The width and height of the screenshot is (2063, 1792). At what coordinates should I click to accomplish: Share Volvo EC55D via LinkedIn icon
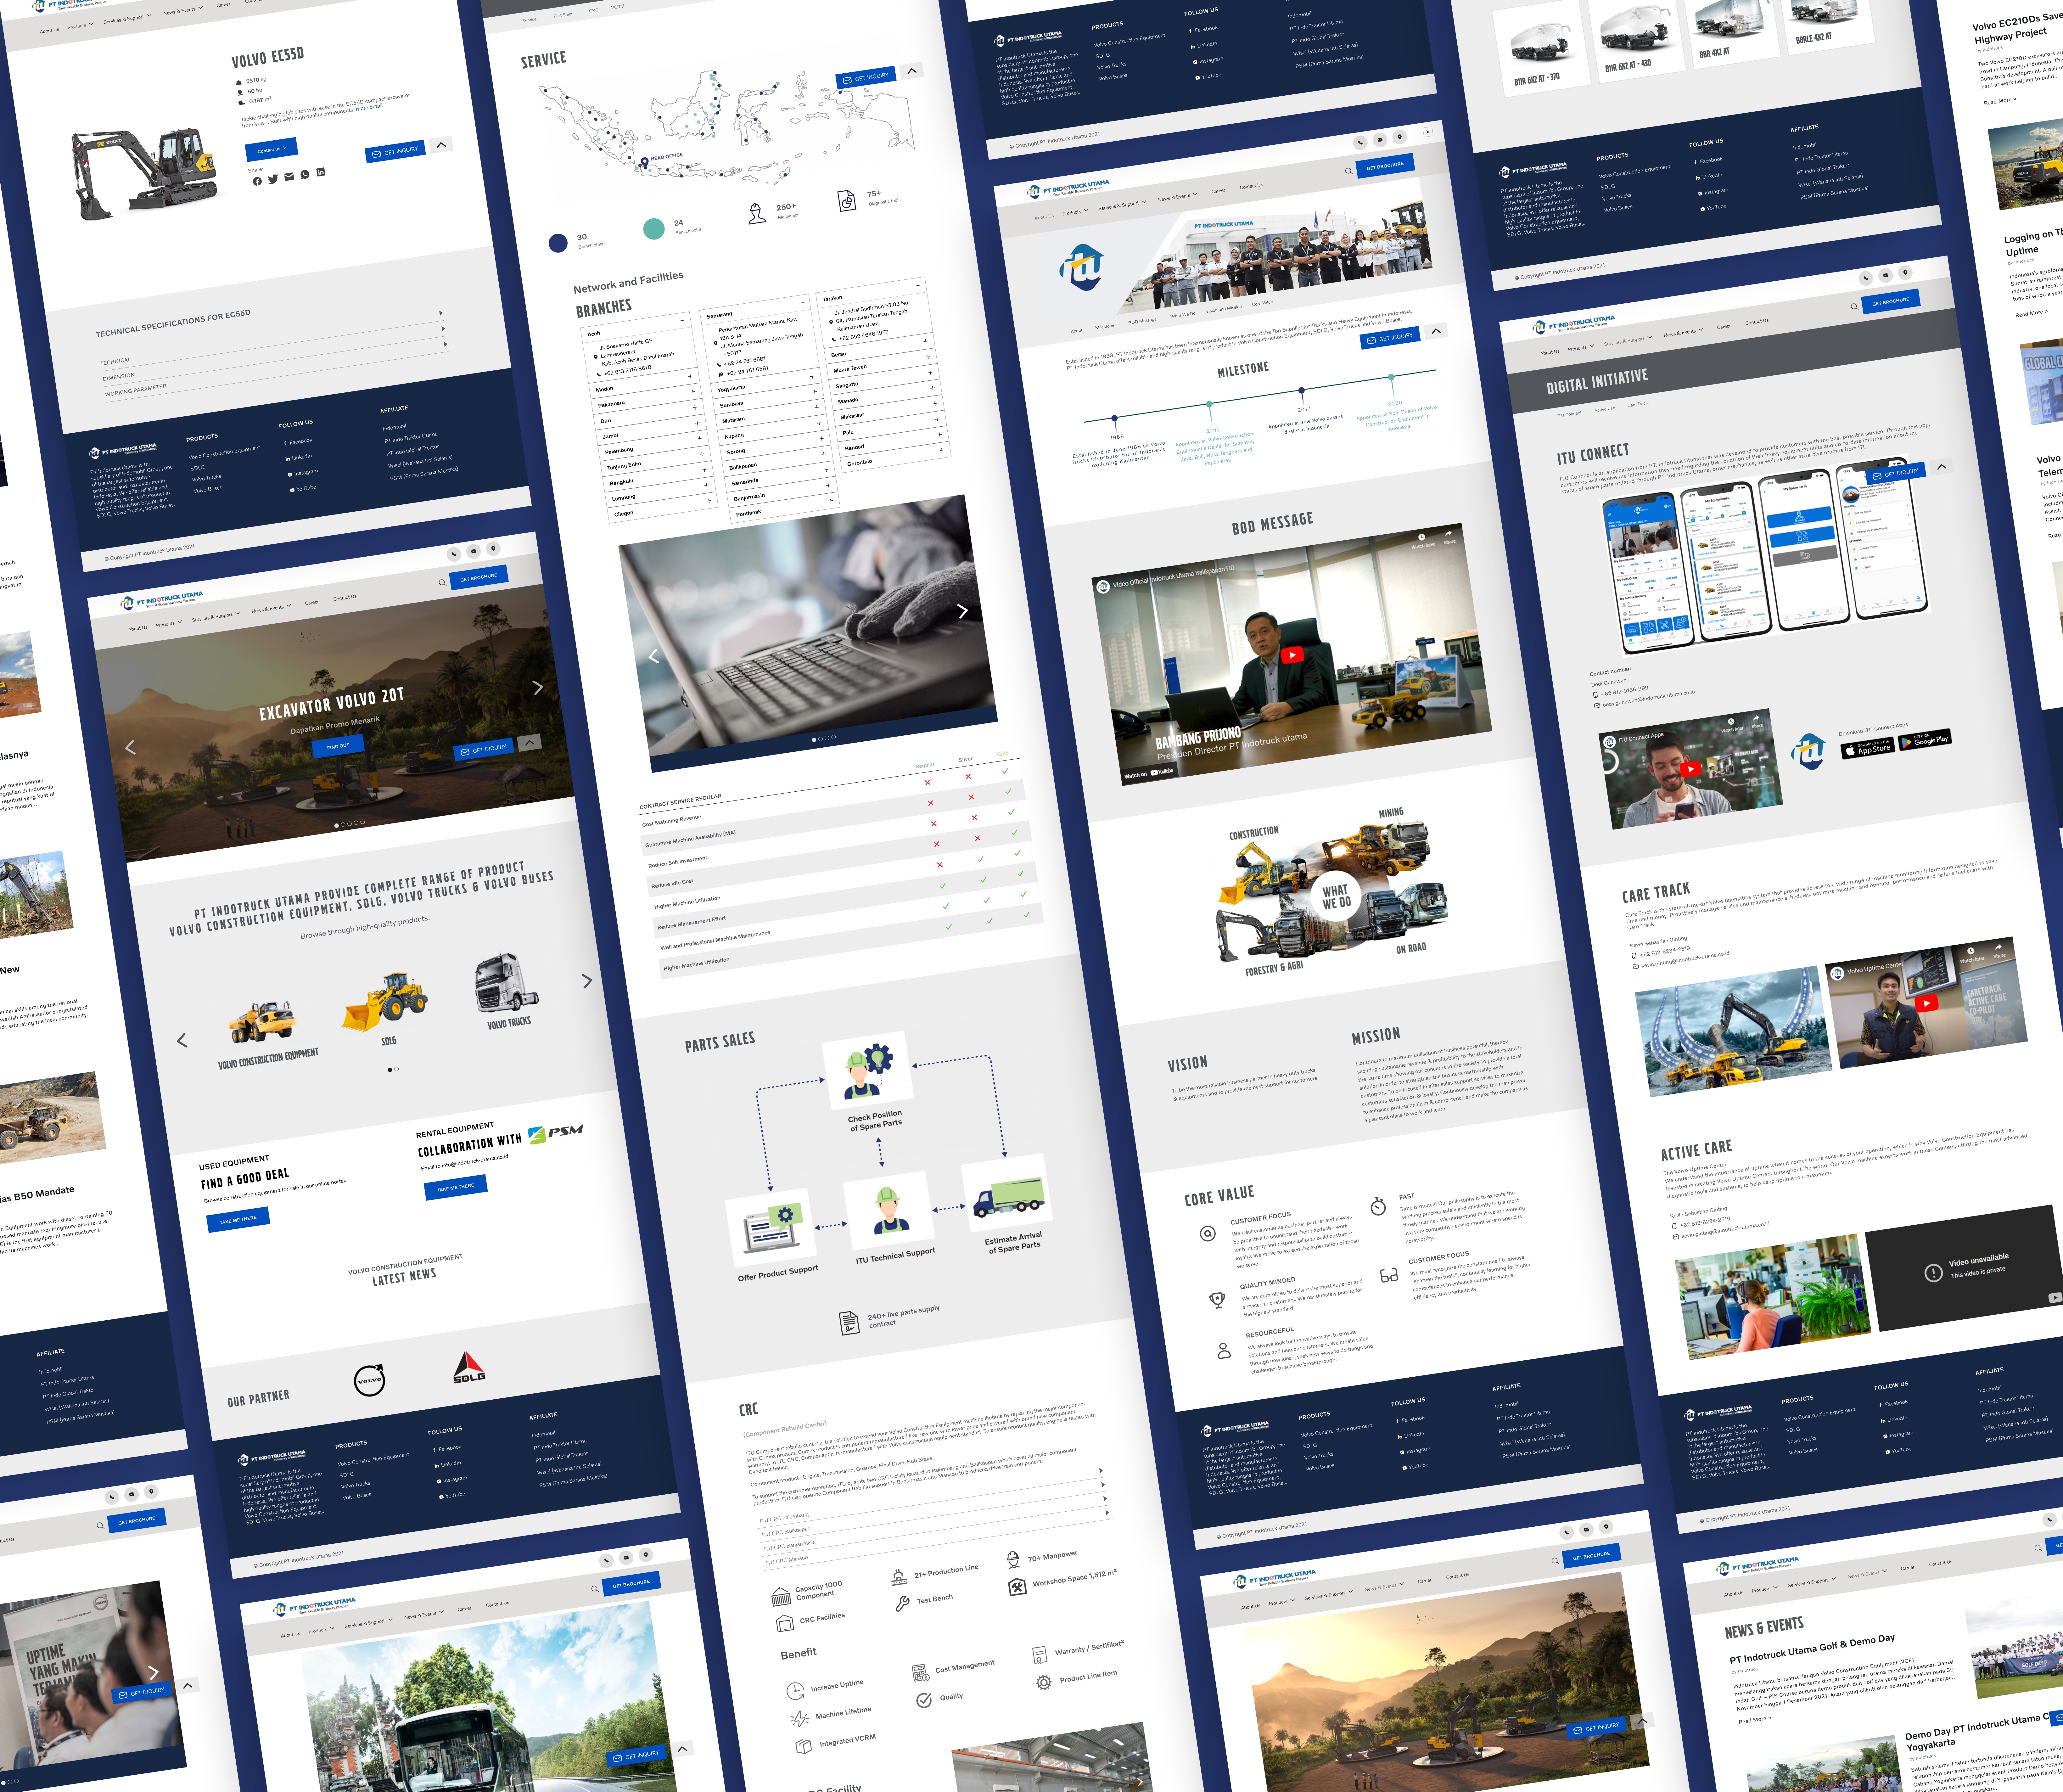coord(321,172)
